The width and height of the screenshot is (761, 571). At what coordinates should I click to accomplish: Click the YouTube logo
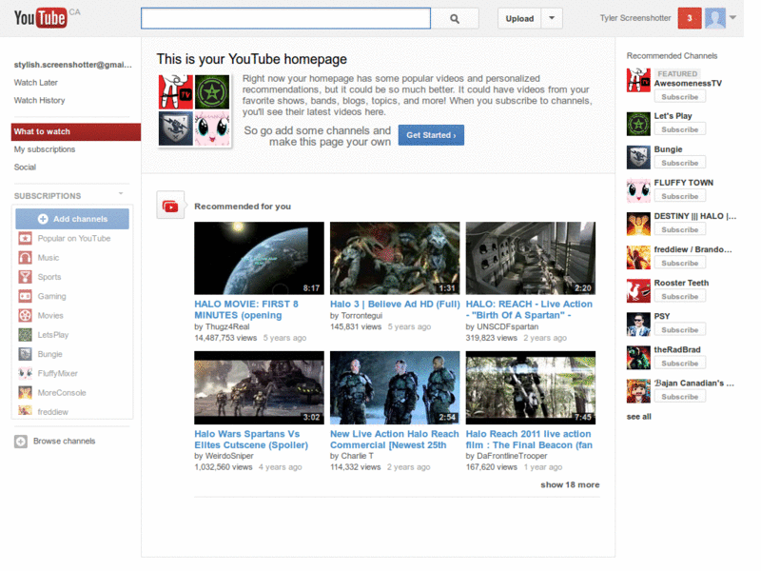40,18
